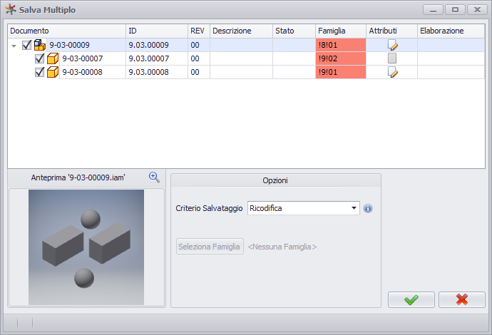
Task: Click the Anteprima '9-03-00009.iam' label
Action: [x=78, y=177]
